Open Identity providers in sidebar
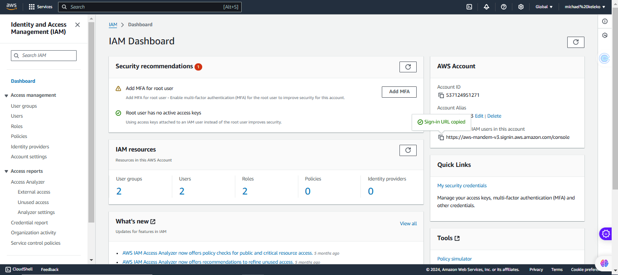This screenshot has height=275, width=618. click(30, 147)
